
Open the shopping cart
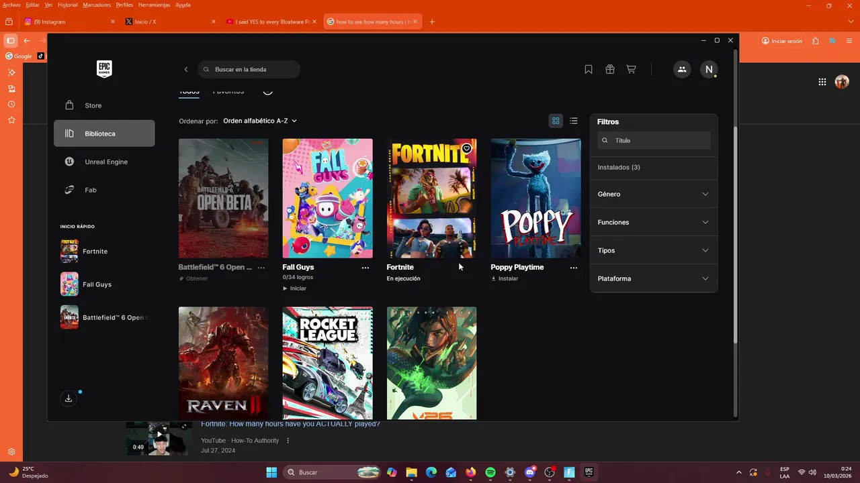click(x=632, y=69)
